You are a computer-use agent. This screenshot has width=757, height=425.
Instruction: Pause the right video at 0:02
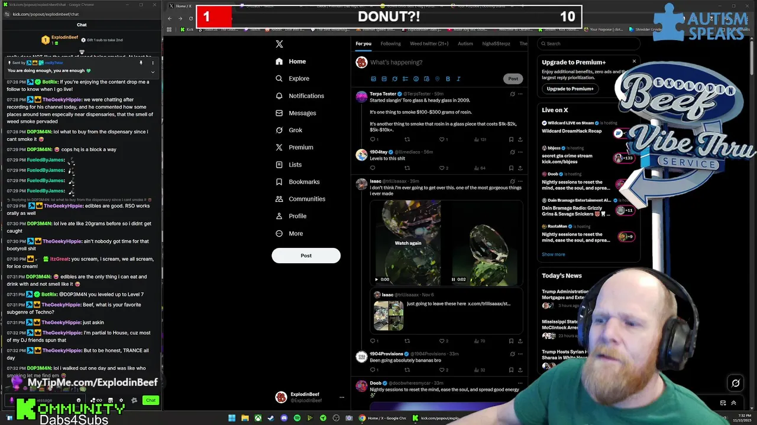pyautogui.click(x=453, y=279)
